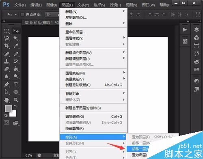203x159 pixels.
Task: Open the 编辑(E) menu
Action: [x=36, y=5]
